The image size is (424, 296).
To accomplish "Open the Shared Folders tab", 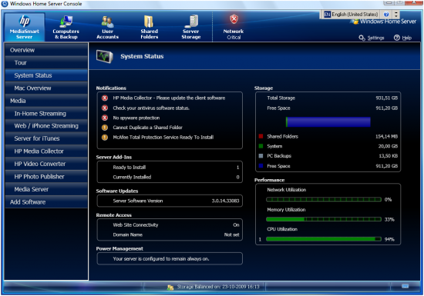I will pos(149,27).
